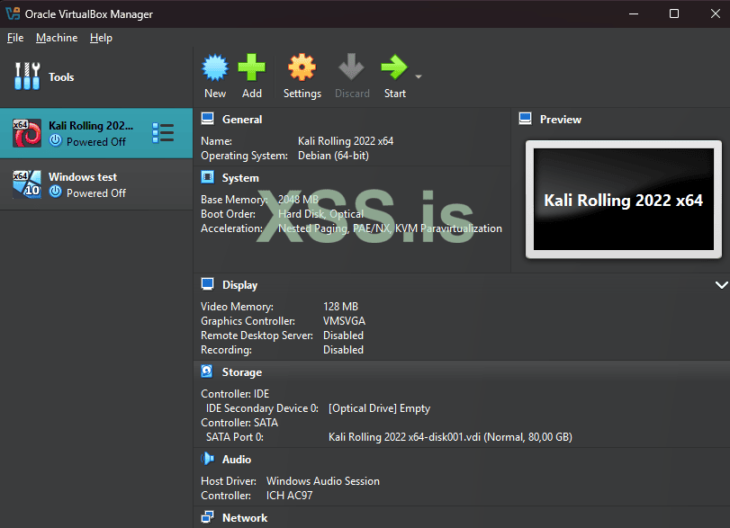This screenshot has width=730, height=528.
Task: Click the New virtual machine icon
Action: coord(215,67)
